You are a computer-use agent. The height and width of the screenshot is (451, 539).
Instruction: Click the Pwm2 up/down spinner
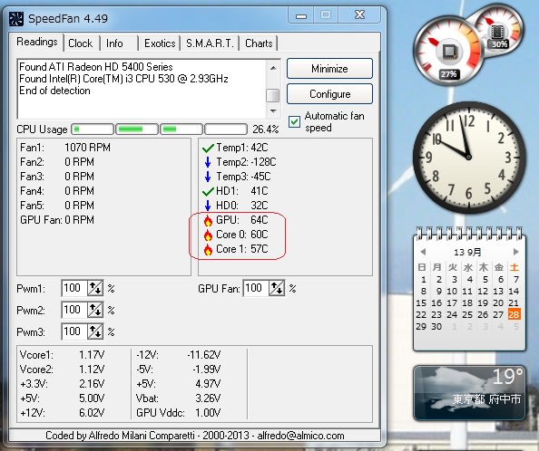[95, 310]
